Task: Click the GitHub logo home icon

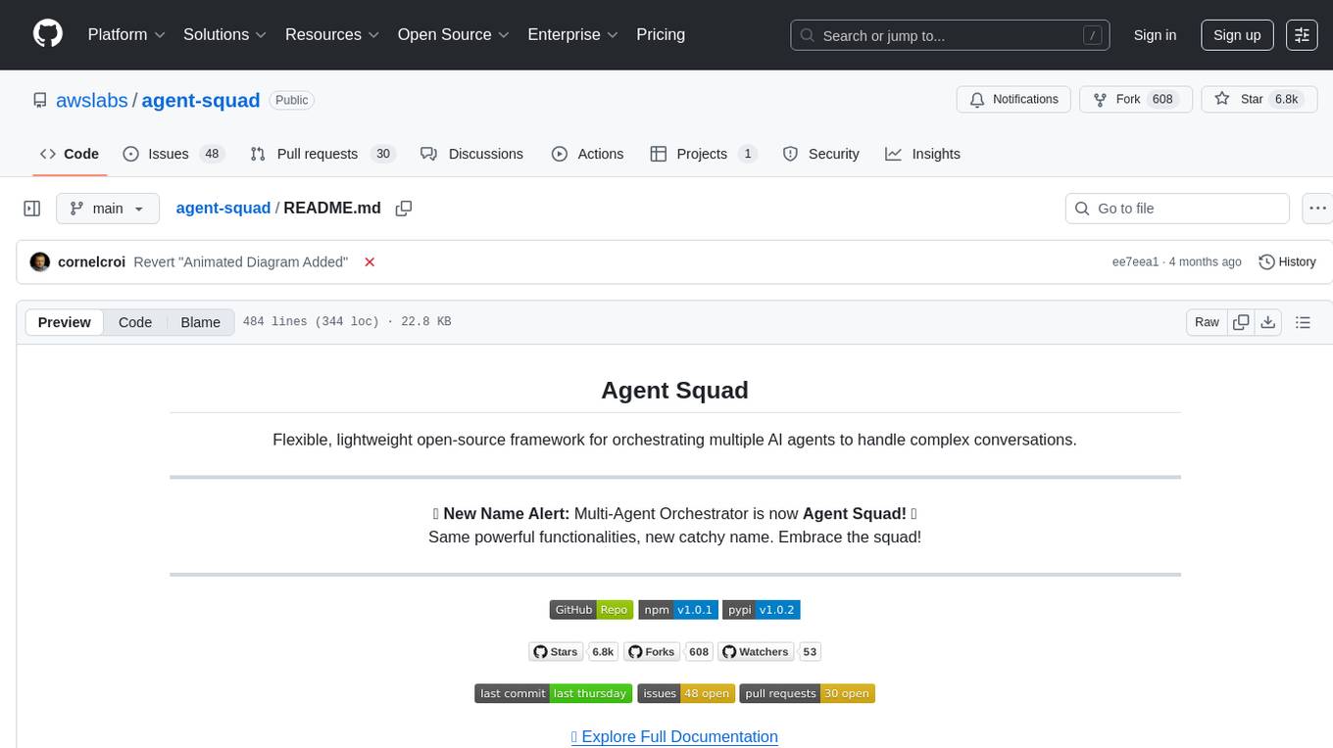Action: [x=48, y=34]
